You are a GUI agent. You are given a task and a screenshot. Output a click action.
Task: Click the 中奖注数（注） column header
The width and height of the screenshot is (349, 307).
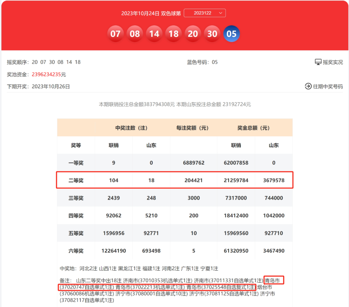coord(132,128)
